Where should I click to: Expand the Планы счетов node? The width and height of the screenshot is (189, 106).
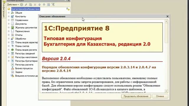(9, 46)
